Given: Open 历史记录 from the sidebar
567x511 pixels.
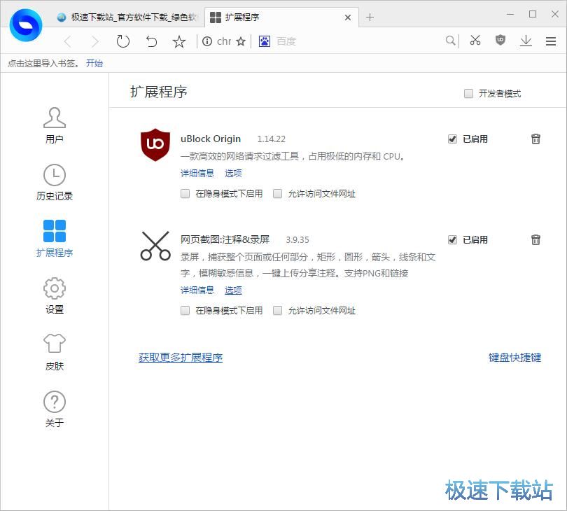Looking at the screenshot, I should [55, 183].
